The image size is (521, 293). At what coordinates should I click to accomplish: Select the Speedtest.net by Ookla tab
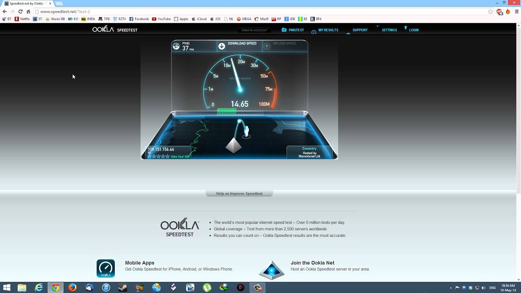(27, 3)
